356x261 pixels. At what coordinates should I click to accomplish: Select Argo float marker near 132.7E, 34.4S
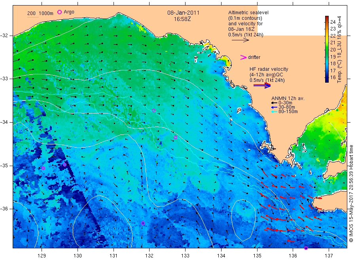175,137
